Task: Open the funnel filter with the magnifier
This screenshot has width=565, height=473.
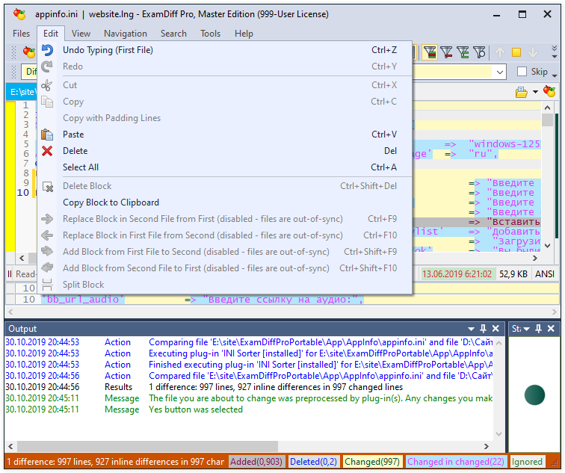Action: [x=479, y=52]
